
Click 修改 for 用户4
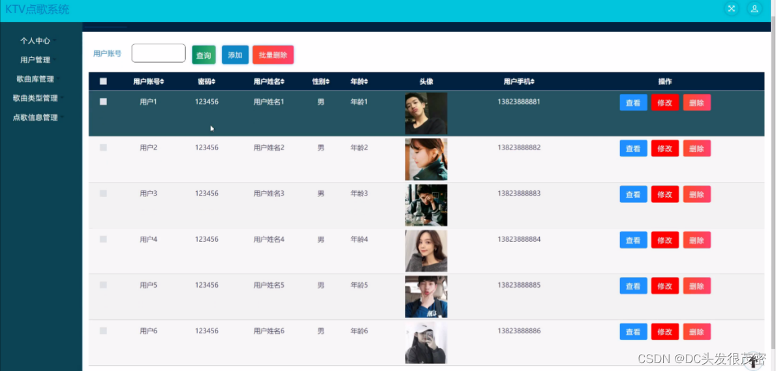coord(664,240)
